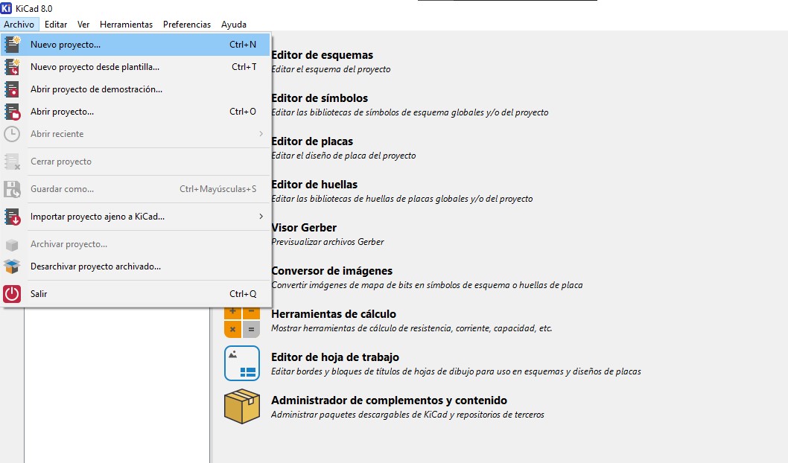The height and width of the screenshot is (463, 788).
Task: Click the Abrir proyecto folder icon
Action: coord(12,112)
